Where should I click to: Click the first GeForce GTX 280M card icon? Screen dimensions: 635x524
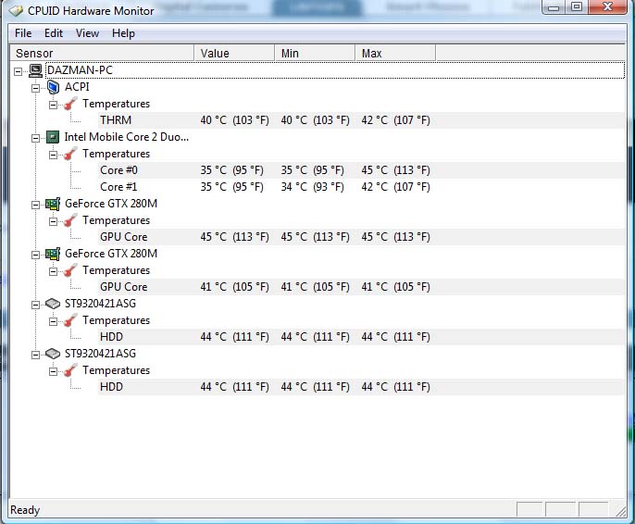pyautogui.click(x=53, y=204)
